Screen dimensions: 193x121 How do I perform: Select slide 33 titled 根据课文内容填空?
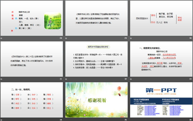[x=161, y=59]
